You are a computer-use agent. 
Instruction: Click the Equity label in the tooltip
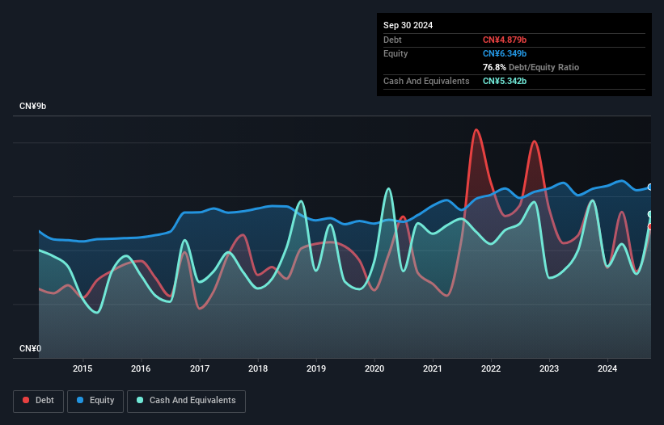(x=395, y=53)
